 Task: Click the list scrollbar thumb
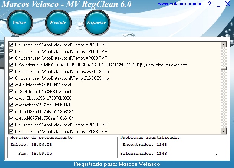[x=223, y=69]
